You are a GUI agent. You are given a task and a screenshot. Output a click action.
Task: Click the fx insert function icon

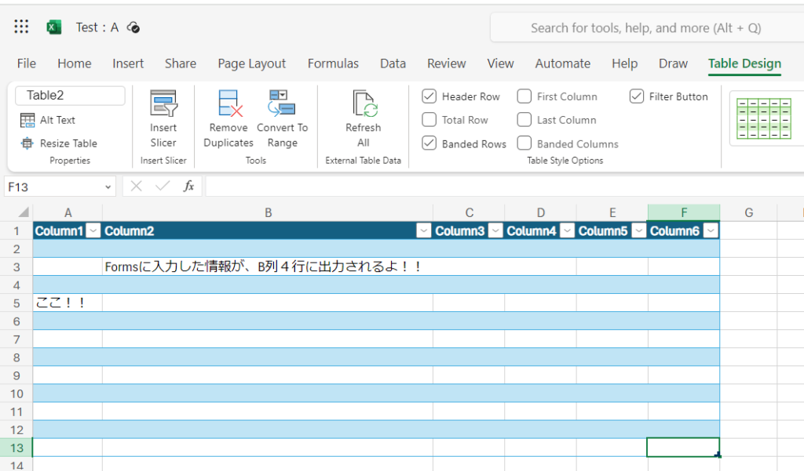point(188,187)
